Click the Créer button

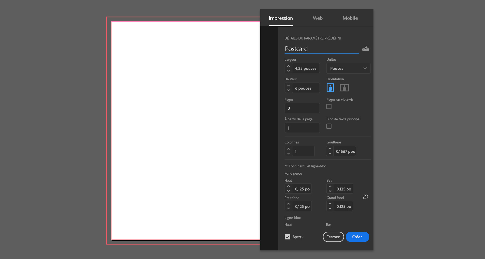[357, 237]
